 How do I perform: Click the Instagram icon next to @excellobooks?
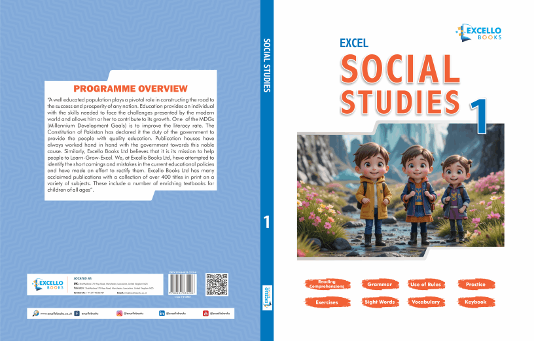click(x=119, y=314)
